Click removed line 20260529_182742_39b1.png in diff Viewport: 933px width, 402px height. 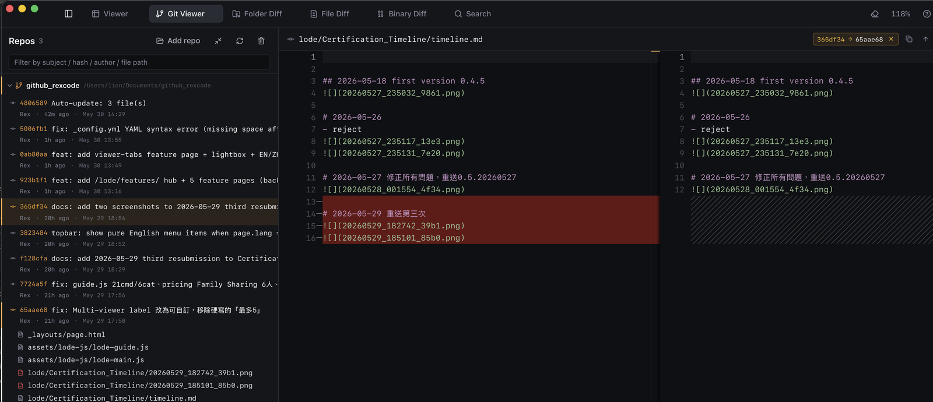click(x=491, y=226)
